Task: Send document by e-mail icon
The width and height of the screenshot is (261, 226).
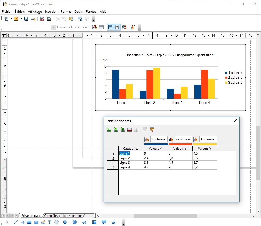Action: 33,19
